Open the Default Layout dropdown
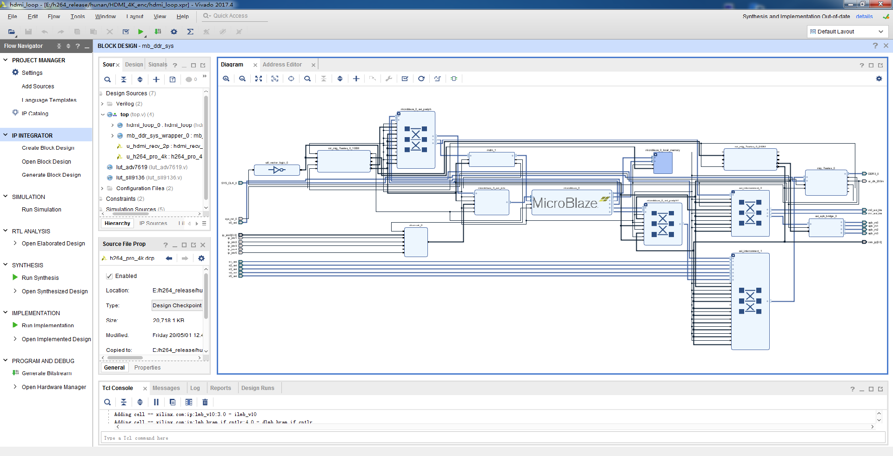The height and width of the screenshot is (456, 893). [847, 32]
